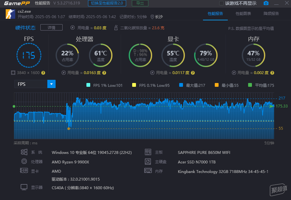Click the 55 minimum value label beside chart
This screenshot has height=200, width=291.
281,128
